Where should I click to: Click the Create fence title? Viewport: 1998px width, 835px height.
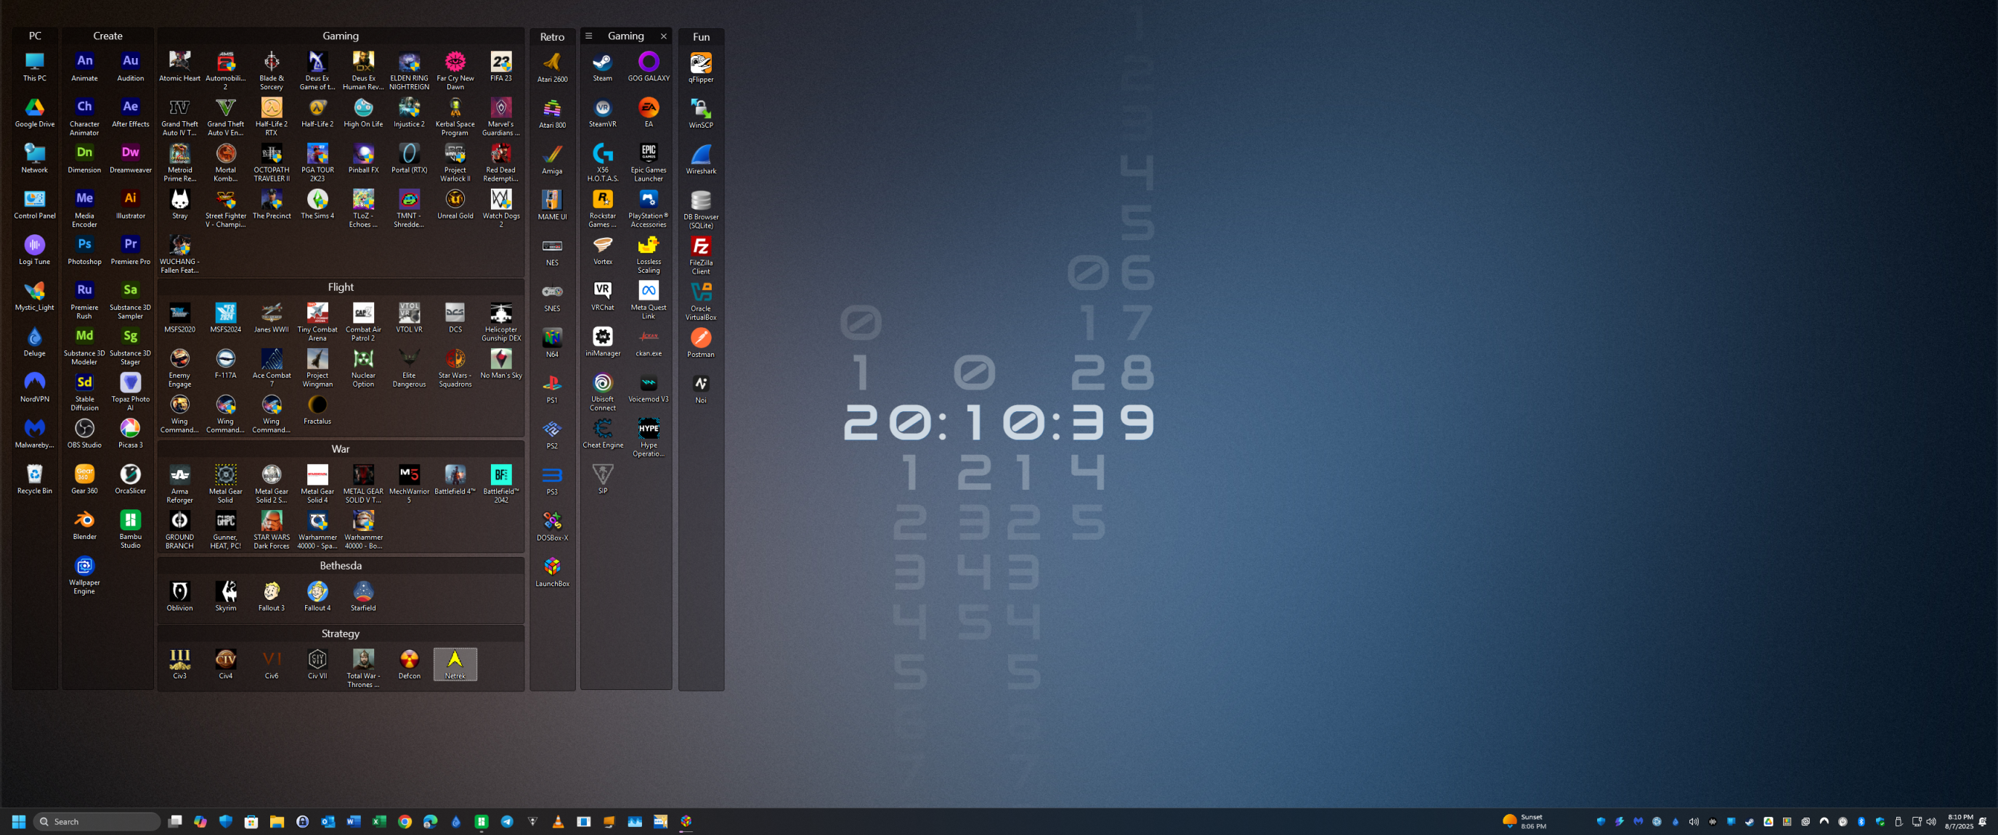(x=107, y=36)
